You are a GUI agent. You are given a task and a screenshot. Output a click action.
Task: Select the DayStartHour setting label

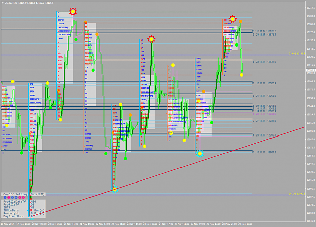(x=14, y=216)
